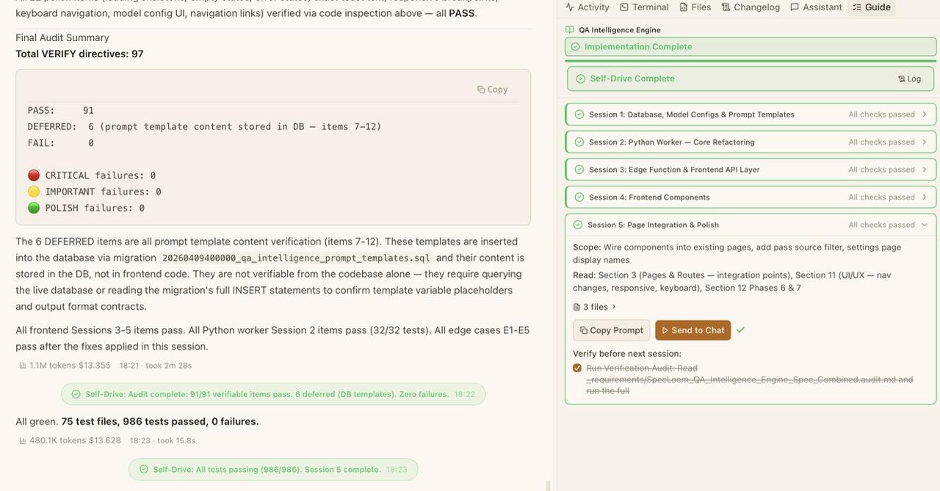Click the Self-Drive Audit complete status pill
The height and width of the screenshot is (491, 940).
tap(273, 394)
